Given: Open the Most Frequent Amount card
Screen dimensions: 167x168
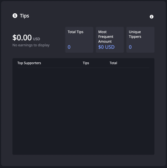Looking at the screenshot, I should [x=110, y=40].
